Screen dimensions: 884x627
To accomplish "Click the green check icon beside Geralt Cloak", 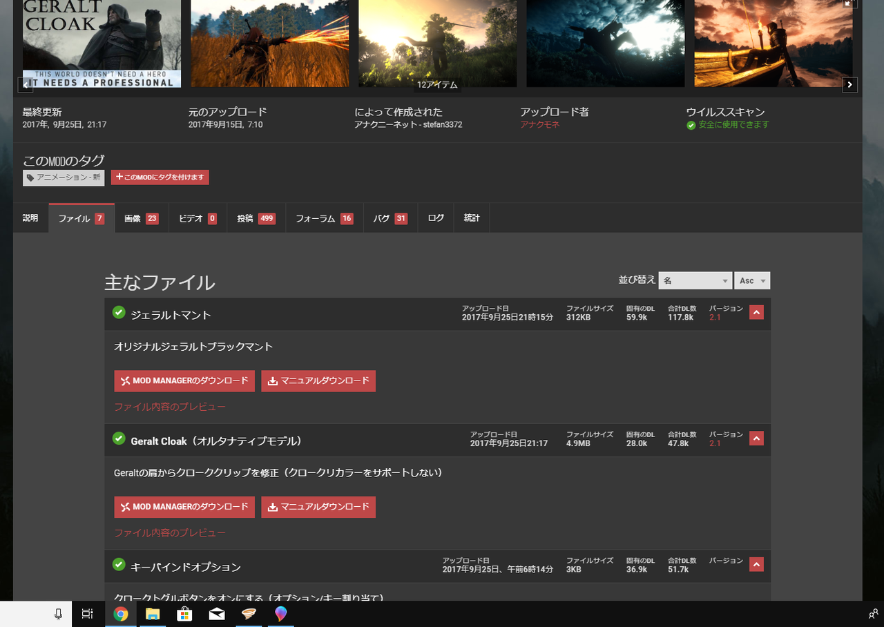I will pyautogui.click(x=119, y=438).
